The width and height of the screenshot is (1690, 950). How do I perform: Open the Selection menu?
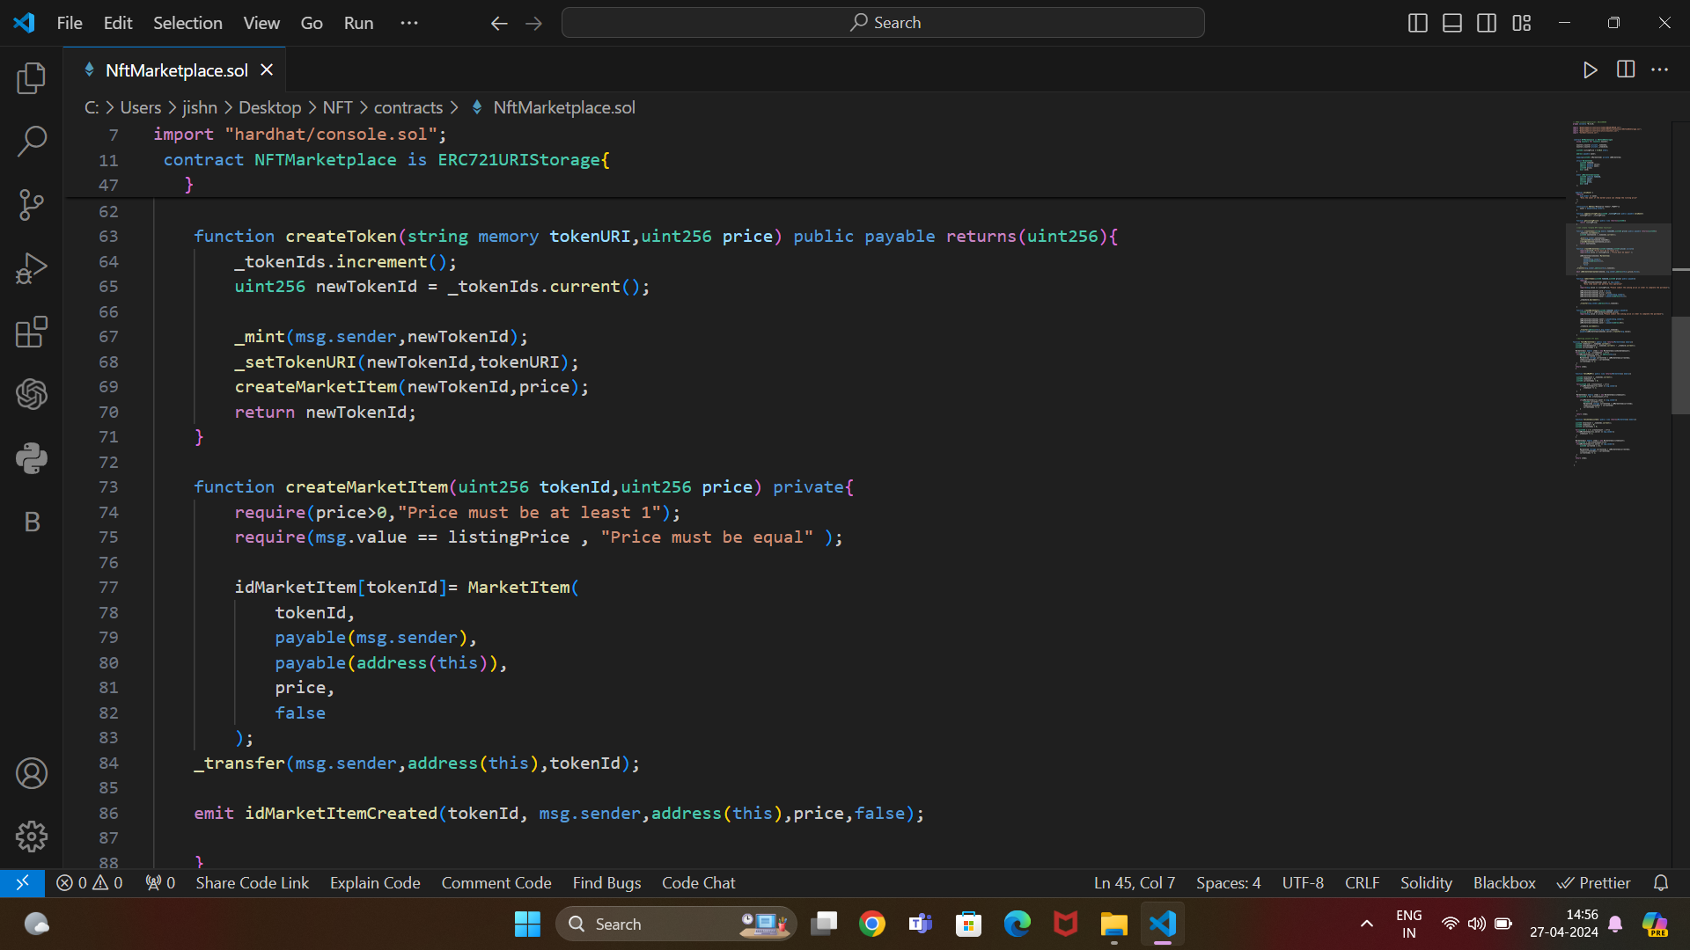187,23
